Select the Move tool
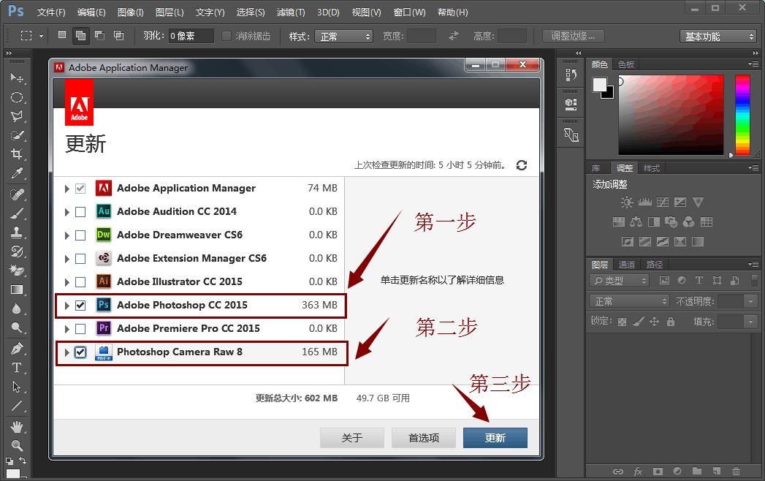This screenshot has height=481, width=765. click(x=17, y=78)
